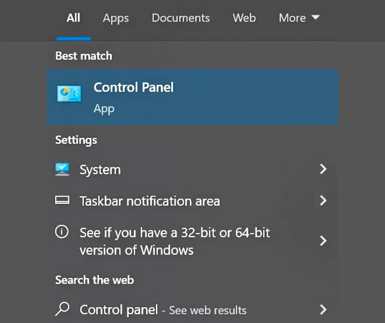The height and width of the screenshot is (323, 385).
Task: Expand the 32-bit or 64-bit result chevron
Action: (323, 241)
